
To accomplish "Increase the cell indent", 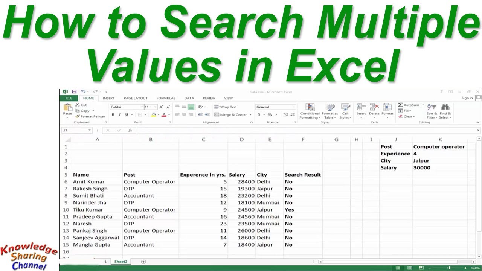I will (207, 115).
